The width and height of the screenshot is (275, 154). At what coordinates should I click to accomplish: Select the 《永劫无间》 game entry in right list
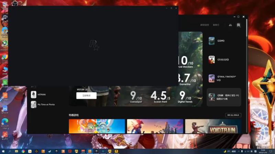(224, 60)
